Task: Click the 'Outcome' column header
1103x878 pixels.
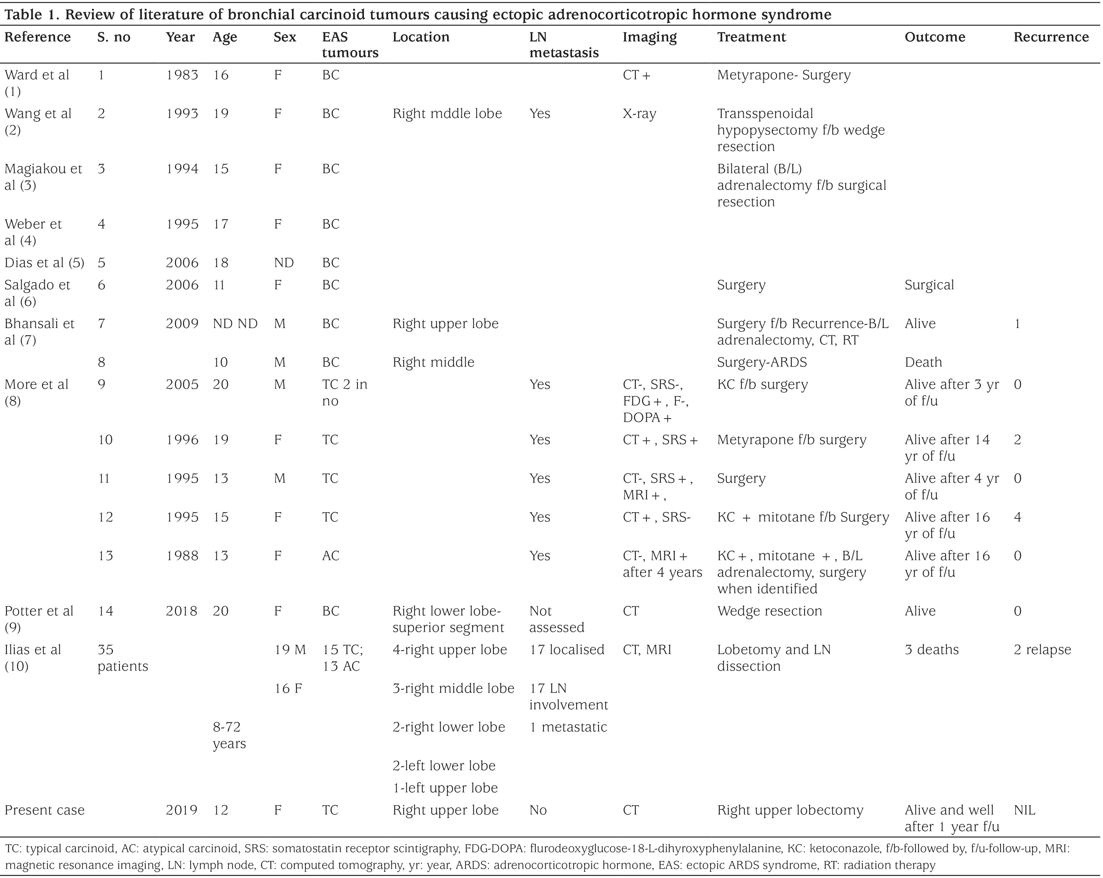Action: pos(935,37)
